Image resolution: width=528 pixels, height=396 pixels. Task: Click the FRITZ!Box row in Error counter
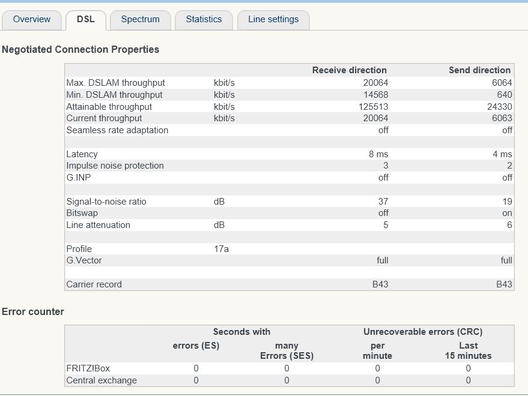pyautogui.click(x=88, y=368)
